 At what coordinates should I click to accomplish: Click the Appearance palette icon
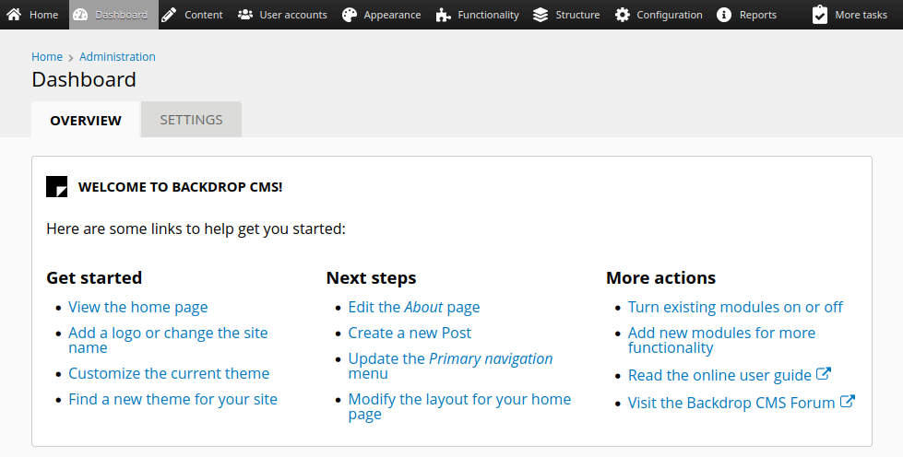click(x=349, y=15)
